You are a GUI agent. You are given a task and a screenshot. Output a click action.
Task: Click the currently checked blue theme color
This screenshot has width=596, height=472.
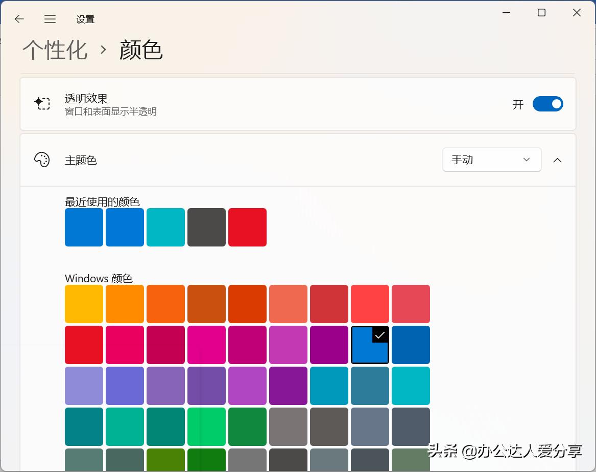pyautogui.click(x=370, y=345)
